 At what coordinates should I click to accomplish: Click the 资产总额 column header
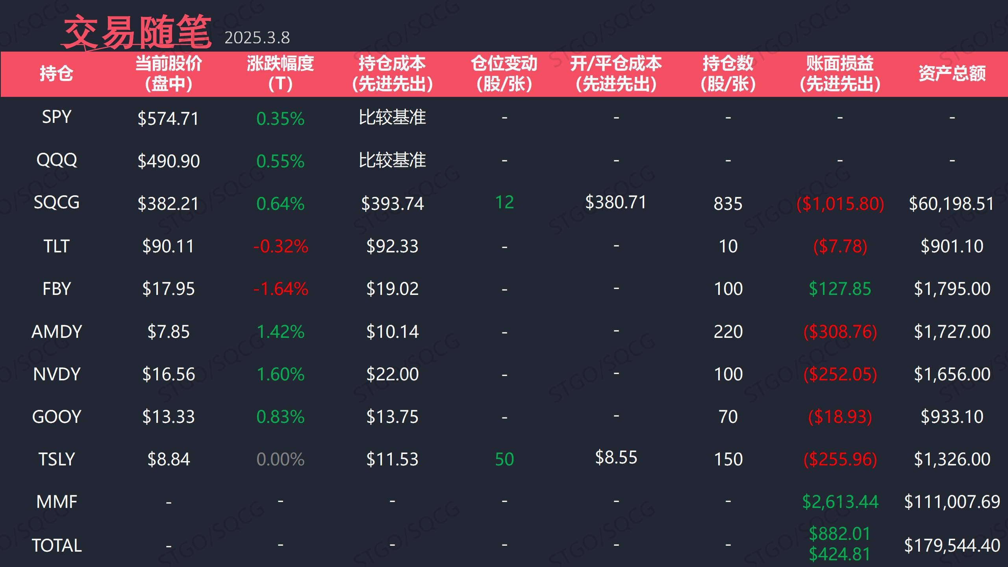tap(952, 74)
